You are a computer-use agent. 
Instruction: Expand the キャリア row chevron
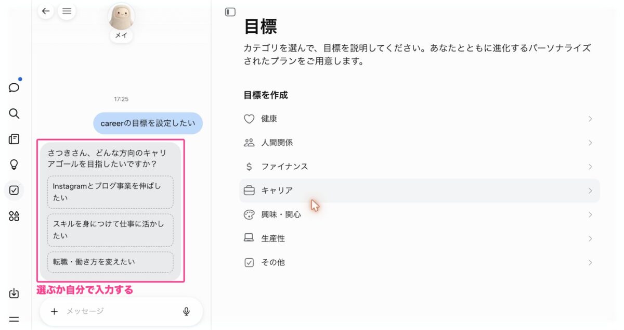pyautogui.click(x=590, y=191)
